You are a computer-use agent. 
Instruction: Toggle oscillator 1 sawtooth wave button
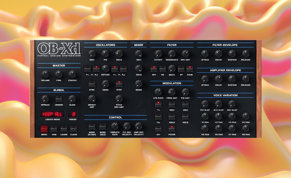88,69
